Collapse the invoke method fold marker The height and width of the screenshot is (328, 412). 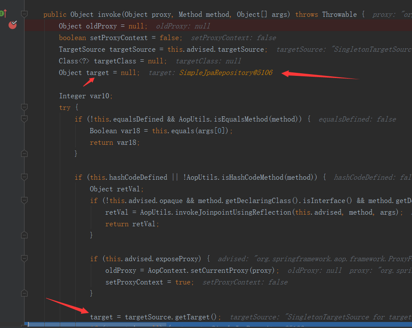[24, 14]
